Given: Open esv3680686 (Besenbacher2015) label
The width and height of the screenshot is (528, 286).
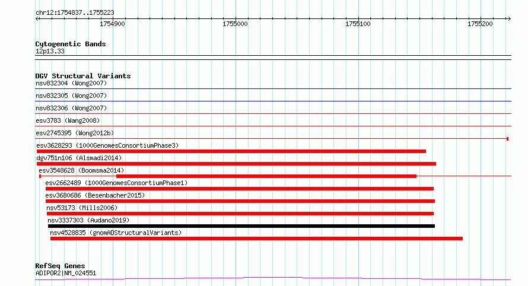Looking at the screenshot, I should (x=95, y=195).
